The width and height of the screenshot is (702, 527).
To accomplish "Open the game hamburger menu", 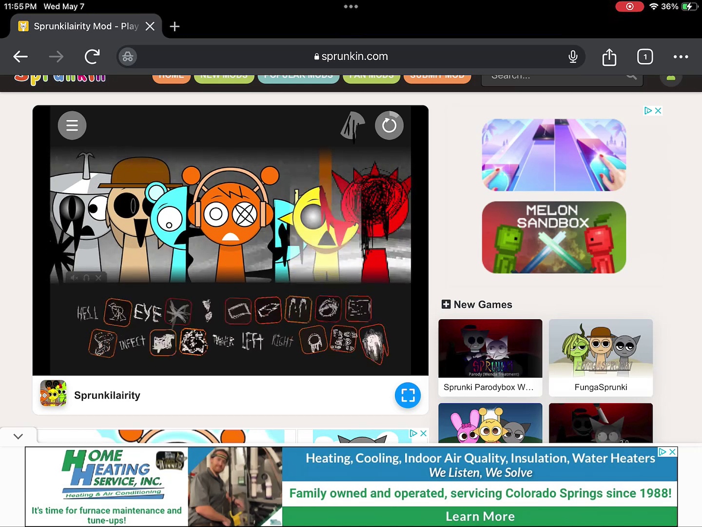I will [72, 125].
